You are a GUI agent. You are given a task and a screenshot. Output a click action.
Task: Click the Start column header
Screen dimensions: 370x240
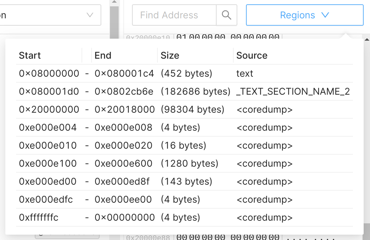point(30,55)
